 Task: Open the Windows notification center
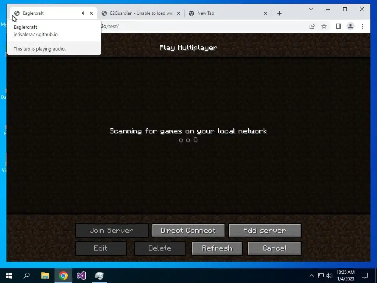(x=365, y=276)
